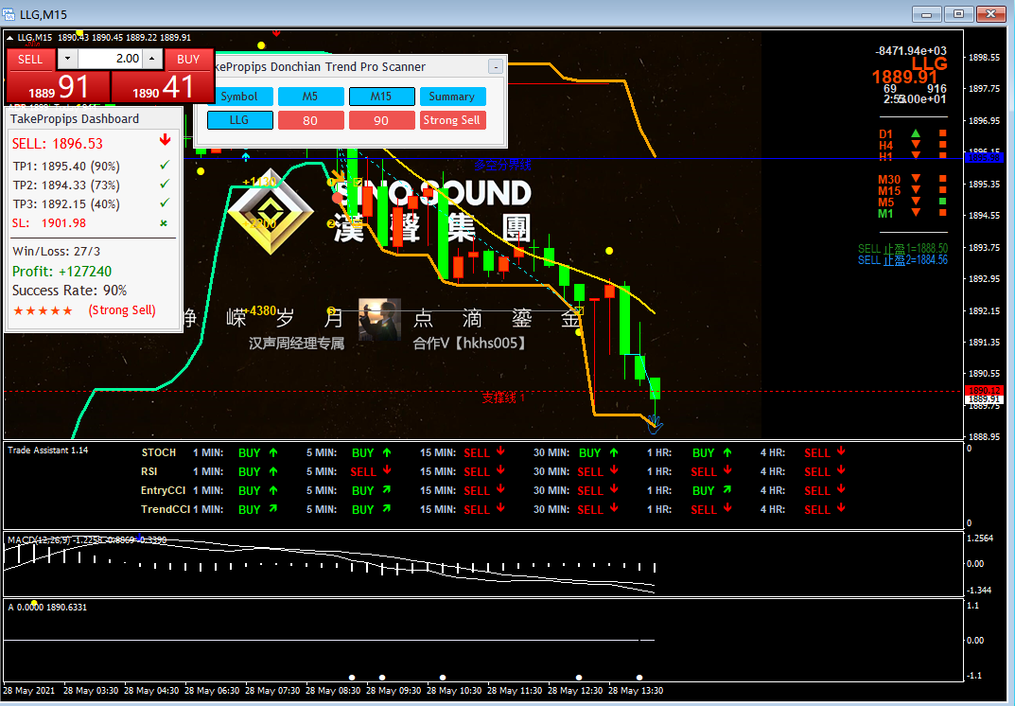Select the Symbol header in the scanner
Image resolution: width=1015 pixels, height=706 pixels.
pos(239,97)
